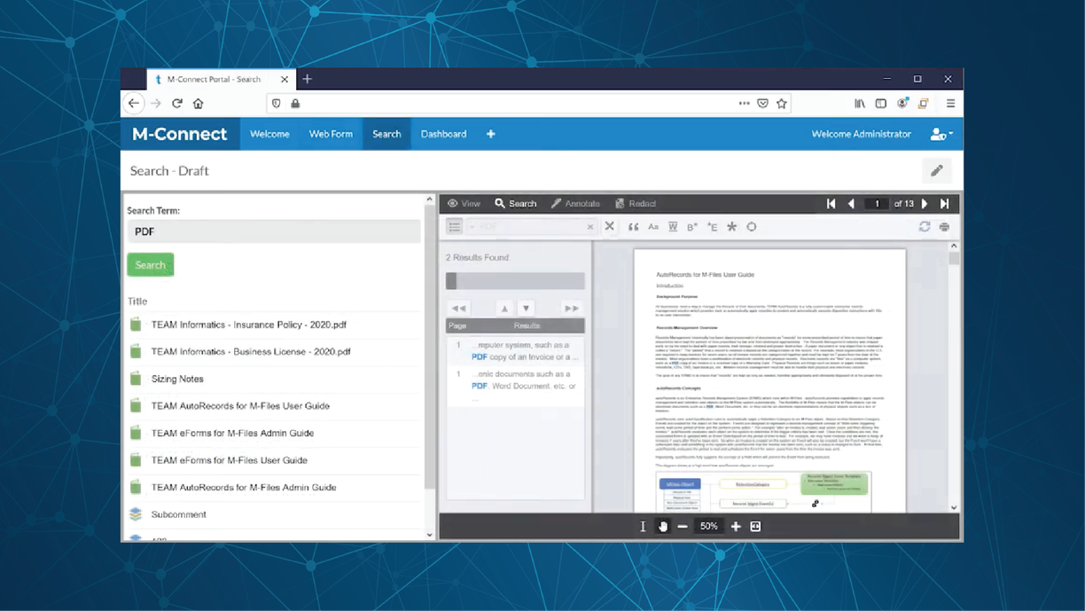The height and width of the screenshot is (611, 1085).
Task: Switch to Dashboard page
Action: point(443,135)
